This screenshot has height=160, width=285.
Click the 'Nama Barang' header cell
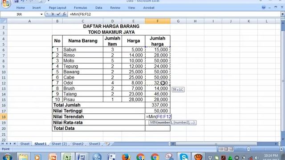tap(83, 41)
